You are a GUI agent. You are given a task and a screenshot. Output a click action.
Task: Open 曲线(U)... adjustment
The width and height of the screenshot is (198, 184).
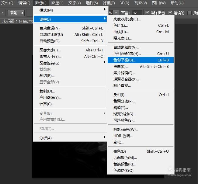[141, 32]
